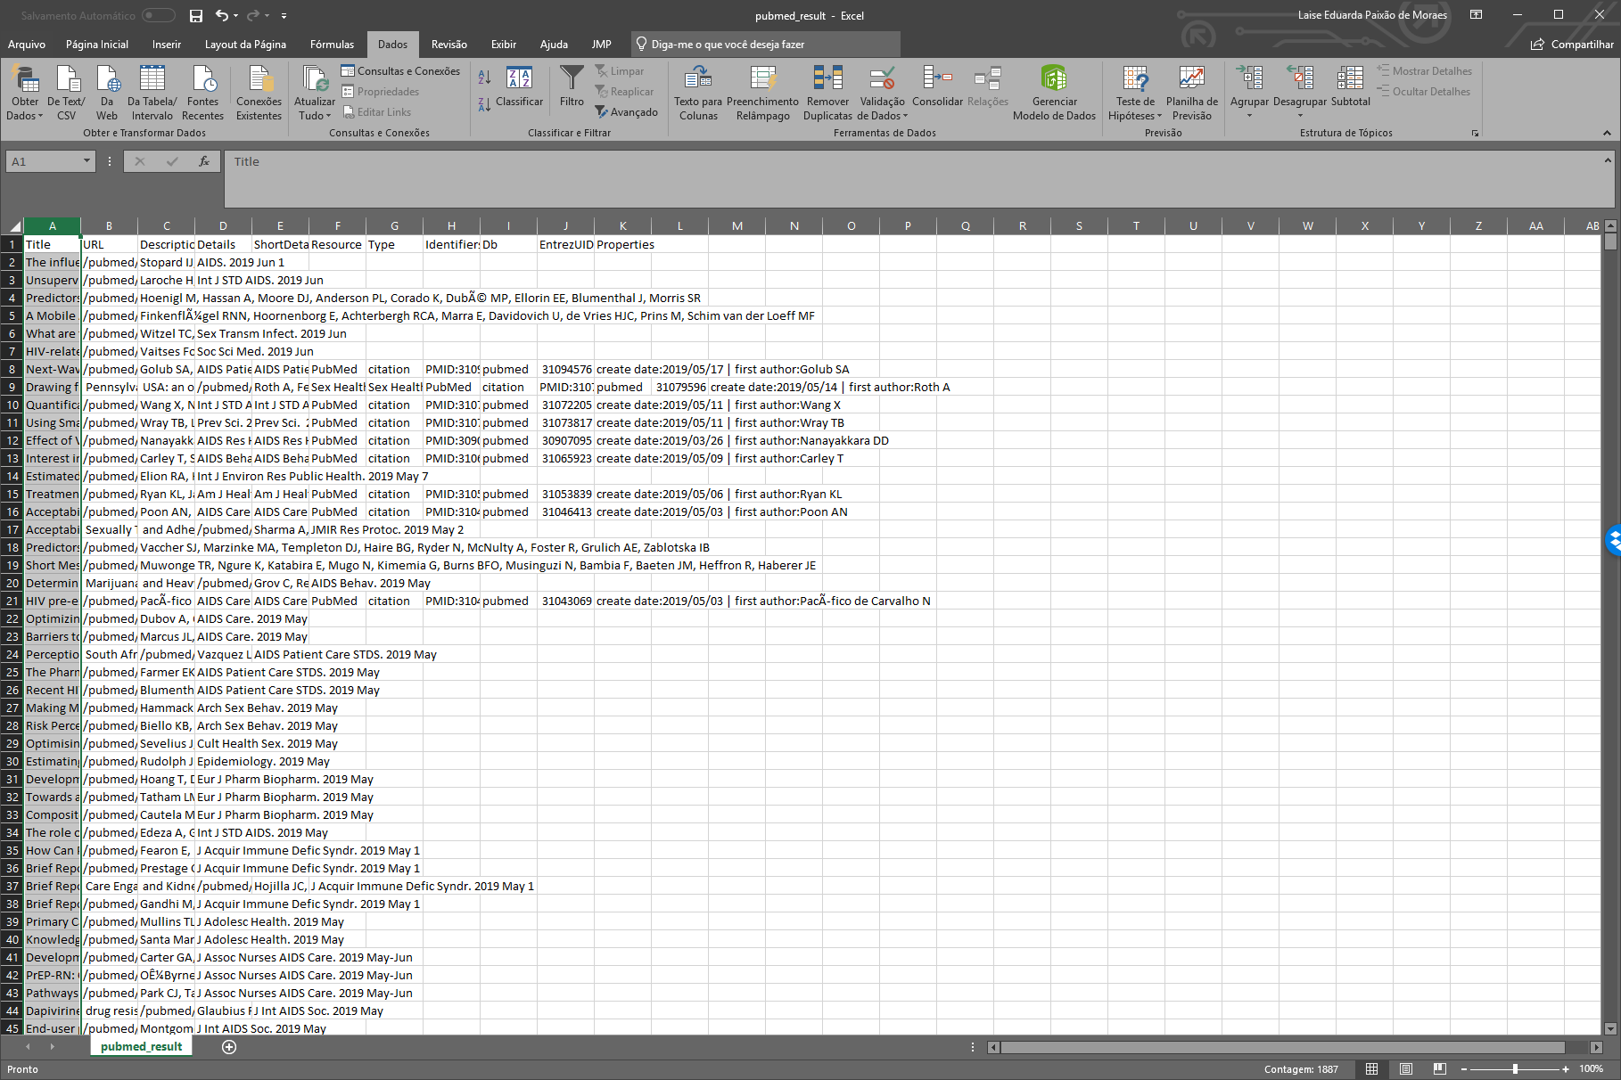Expand the formula bar

tap(1608, 161)
